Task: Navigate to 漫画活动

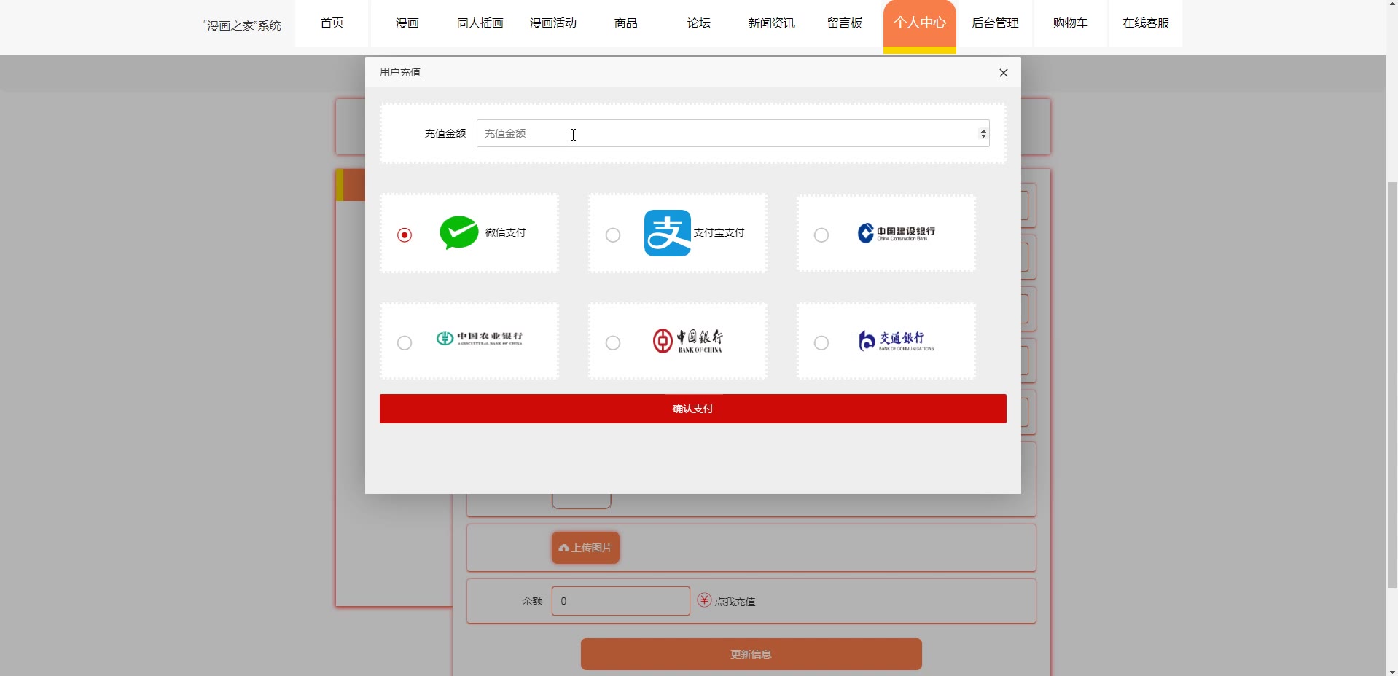Action: point(553,23)
